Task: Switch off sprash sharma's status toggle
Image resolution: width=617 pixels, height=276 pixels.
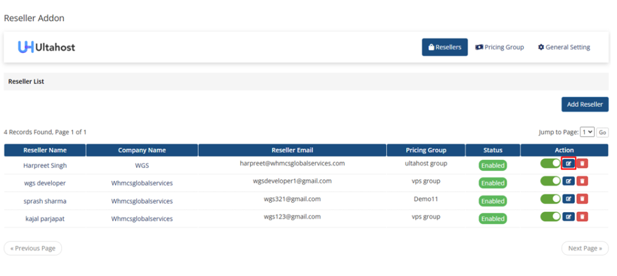Action: tap(550, 199)
